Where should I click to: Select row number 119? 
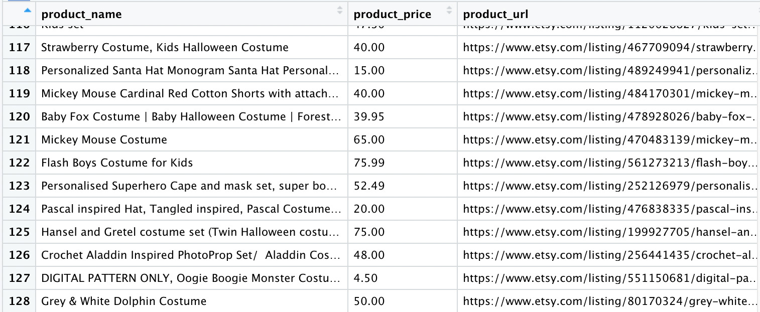(x=20, y=94)
